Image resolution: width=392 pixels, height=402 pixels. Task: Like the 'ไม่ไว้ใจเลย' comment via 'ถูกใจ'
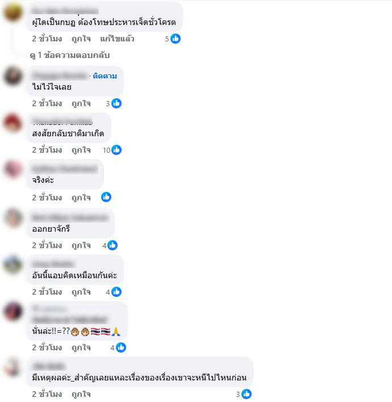pyautogui.click(x=81, y=103)
